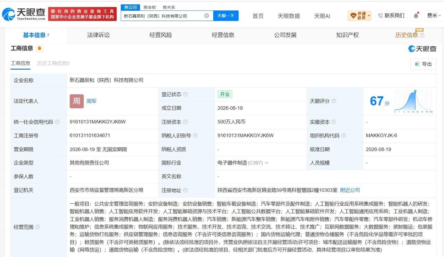Switch to 查公司 search mode

(x=130, y=7)
